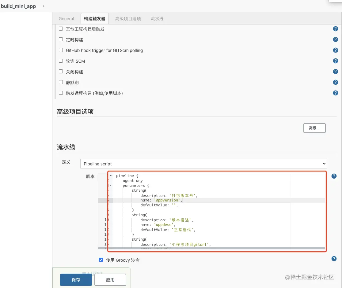
Task: Enable 定时构建 checkbox
Action: pyautogui.click(x=61, y=39)
